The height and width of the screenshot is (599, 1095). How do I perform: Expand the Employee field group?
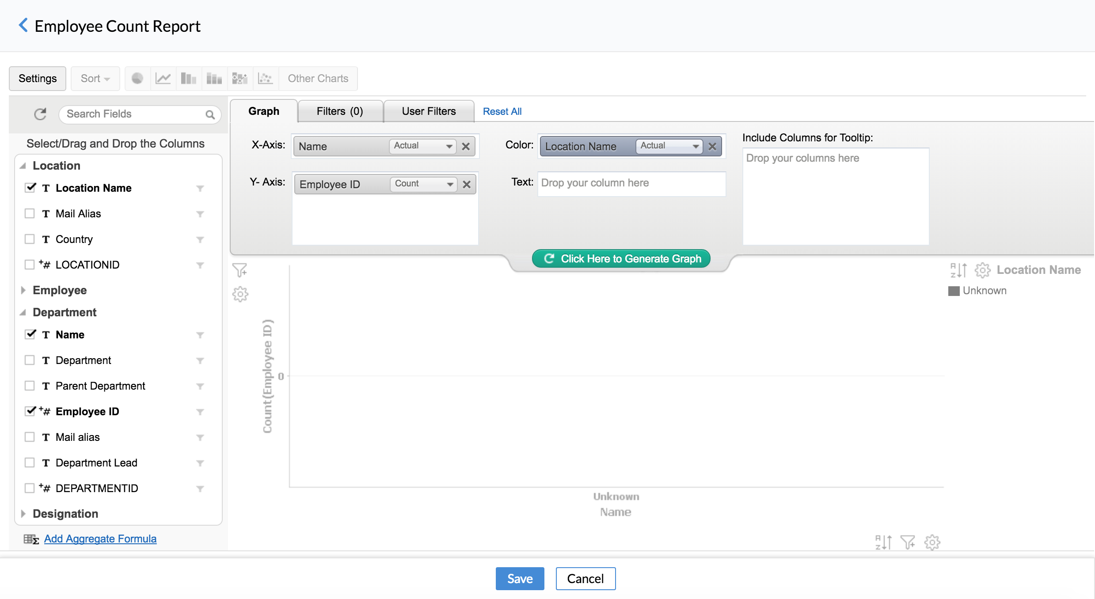pos(23,290)
